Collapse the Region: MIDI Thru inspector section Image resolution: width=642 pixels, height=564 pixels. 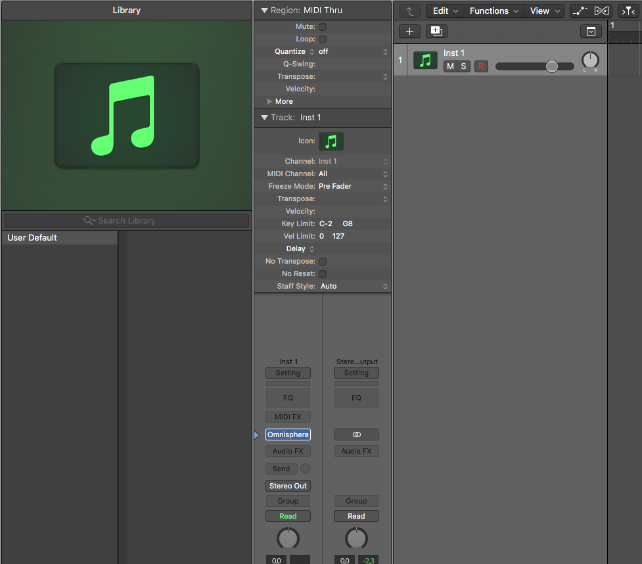pyautogui.click(x=265, y=11)
